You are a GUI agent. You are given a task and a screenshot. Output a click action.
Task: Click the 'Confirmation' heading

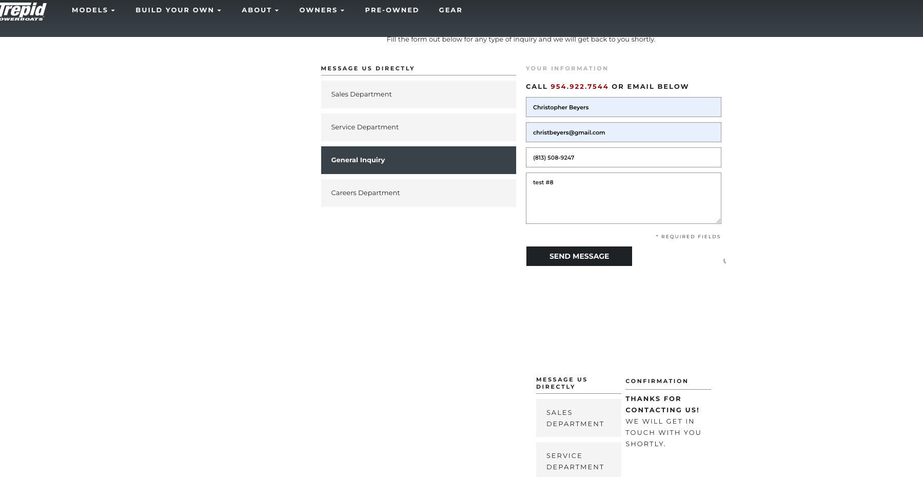pos(657,381)
